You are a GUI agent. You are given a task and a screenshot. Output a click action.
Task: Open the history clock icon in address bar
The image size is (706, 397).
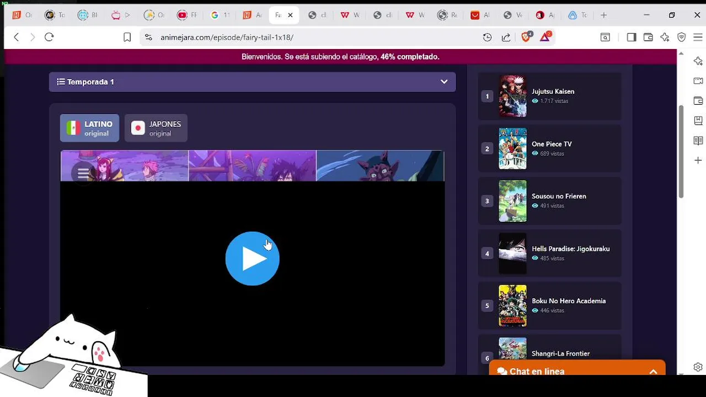pyautogui.click(x=487, y=37)
